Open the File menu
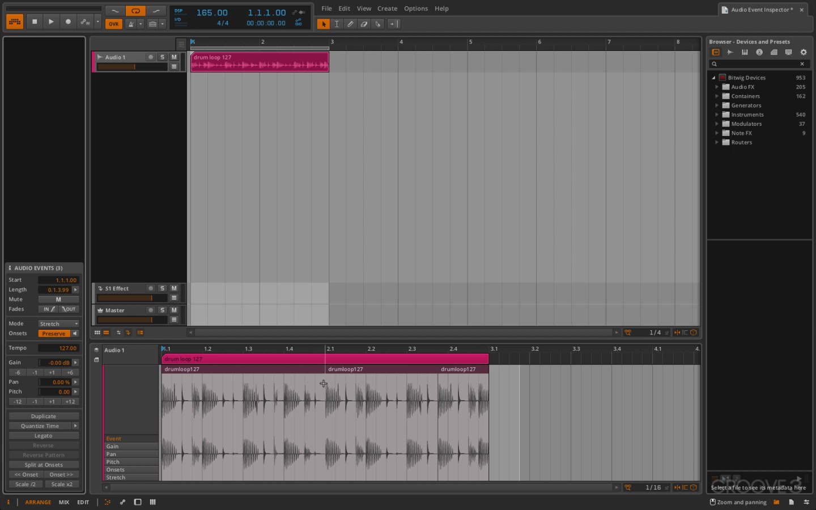This screenshot has width=816, height=510. click(326, 8)
